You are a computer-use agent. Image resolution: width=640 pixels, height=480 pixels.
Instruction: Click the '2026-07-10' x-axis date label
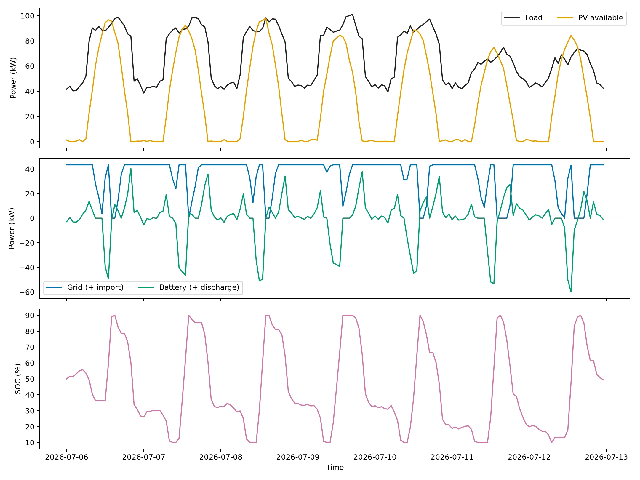click(375, 457)
